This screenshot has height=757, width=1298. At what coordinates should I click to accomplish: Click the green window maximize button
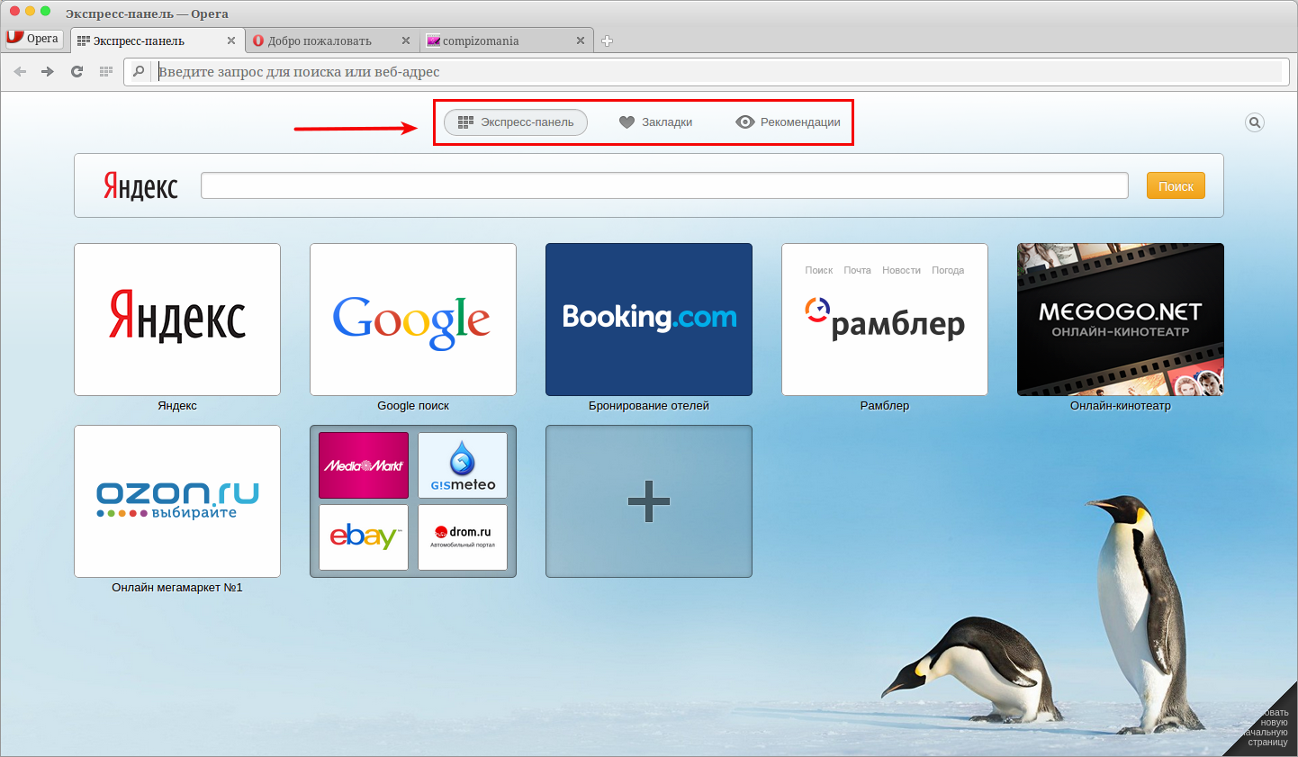[x=45, y=11]
